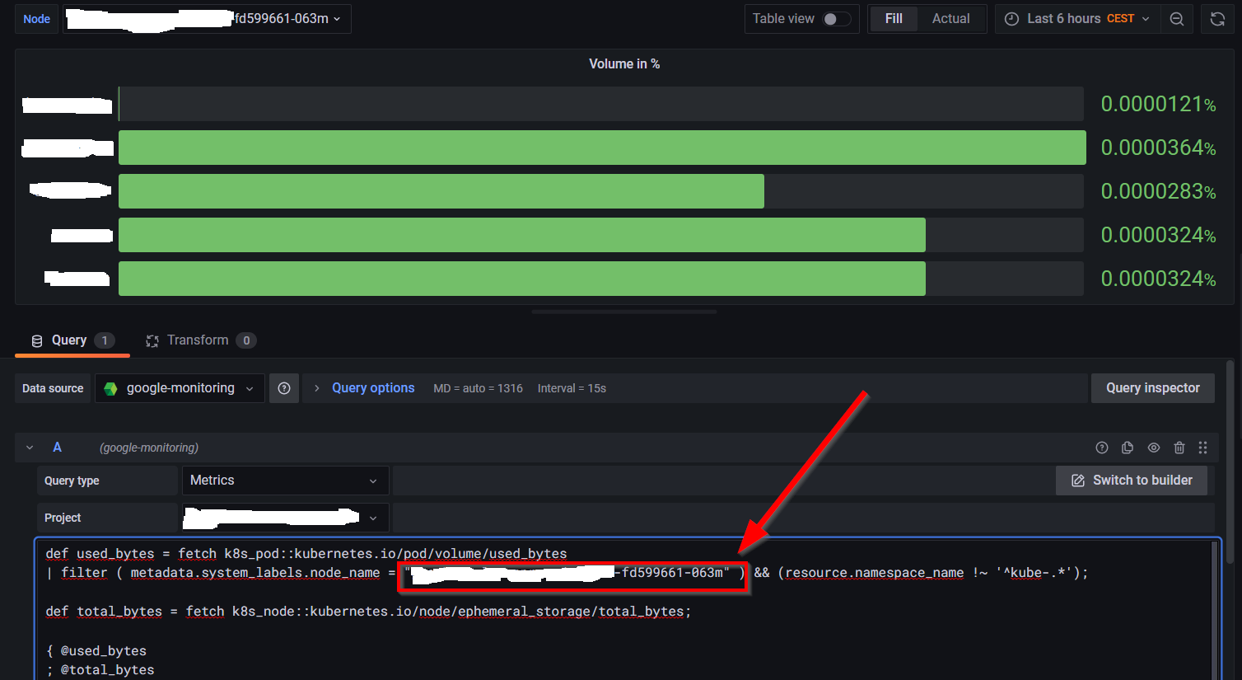This screenshot has height=680, width=1242.
Task: Open the datasource help icon next to google-monitoring
Action: (x=284, y=387)
